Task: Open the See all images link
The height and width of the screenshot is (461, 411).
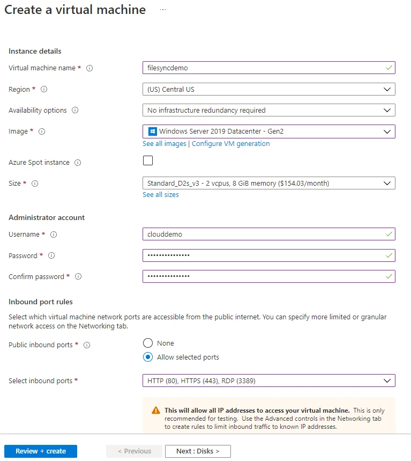Action: pos(165,144)
